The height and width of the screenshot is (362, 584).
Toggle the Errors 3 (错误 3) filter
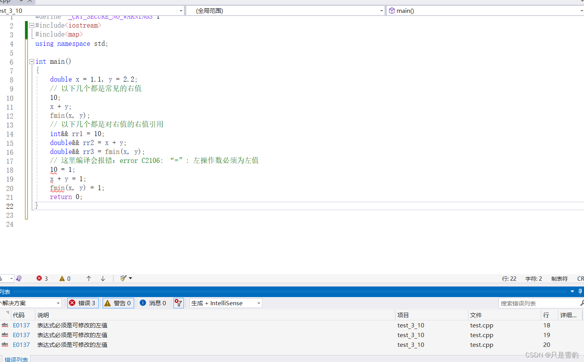(83, 303)
